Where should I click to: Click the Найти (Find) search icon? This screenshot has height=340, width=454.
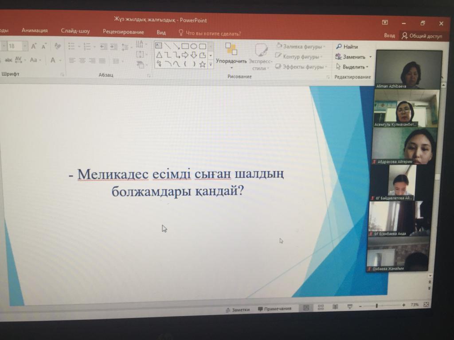click(x=339, y=46)
